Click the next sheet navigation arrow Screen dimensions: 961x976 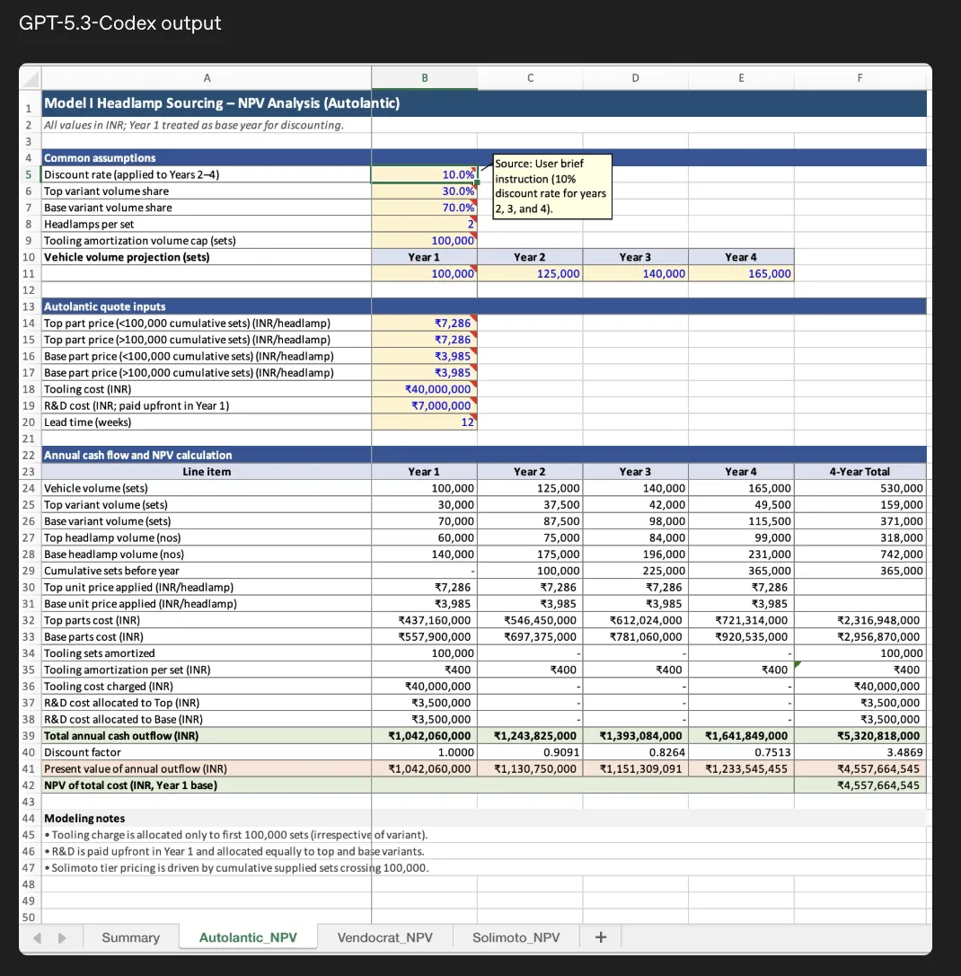[x=61, y=937]
